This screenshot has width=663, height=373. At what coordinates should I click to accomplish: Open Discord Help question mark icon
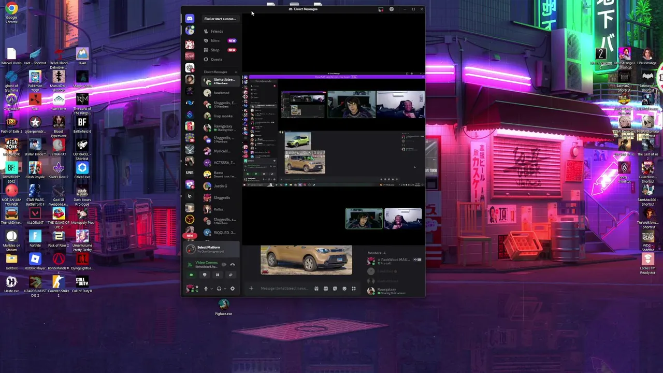[392, 9]
